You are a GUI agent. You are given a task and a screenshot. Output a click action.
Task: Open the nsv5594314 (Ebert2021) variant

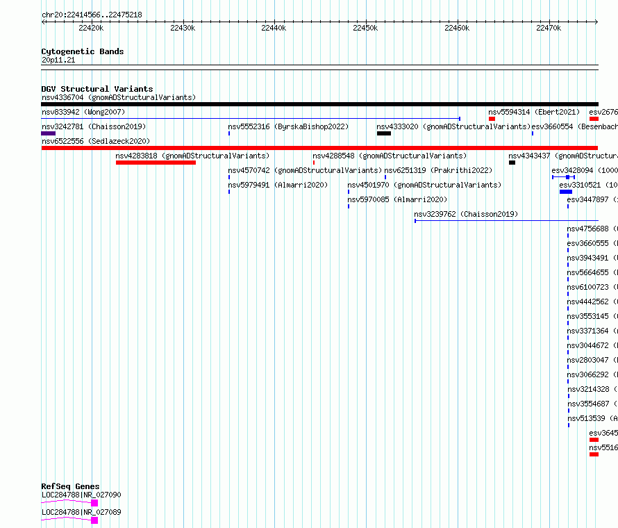pyautogui.click(x=534, y=112)
